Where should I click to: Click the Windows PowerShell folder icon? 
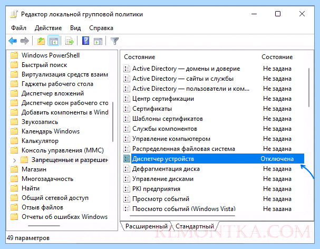click(x=14, y=55)
